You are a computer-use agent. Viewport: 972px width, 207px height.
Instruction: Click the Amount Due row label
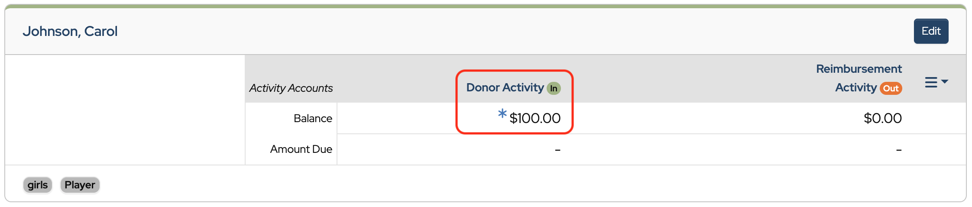[301, 149]
